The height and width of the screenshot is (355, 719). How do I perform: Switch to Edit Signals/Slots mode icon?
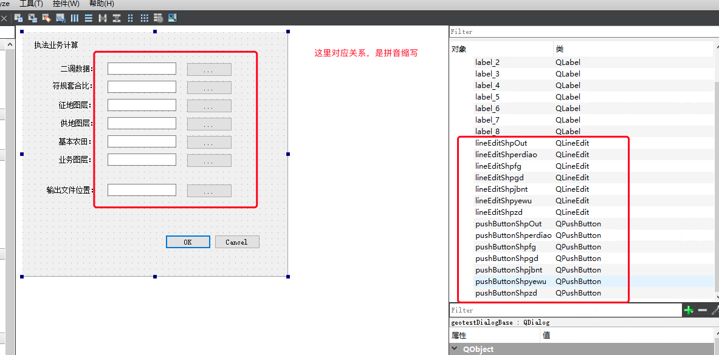[32, 18]
